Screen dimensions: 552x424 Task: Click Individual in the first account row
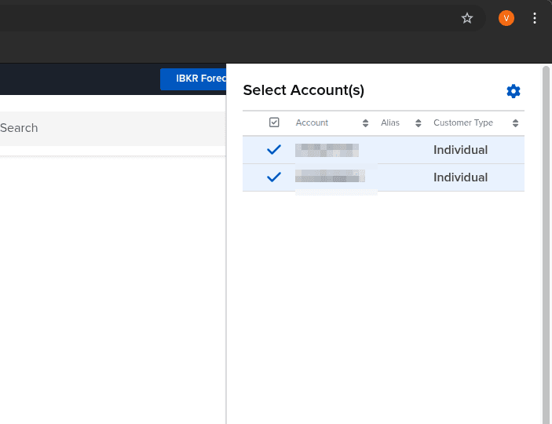(460, 150)
